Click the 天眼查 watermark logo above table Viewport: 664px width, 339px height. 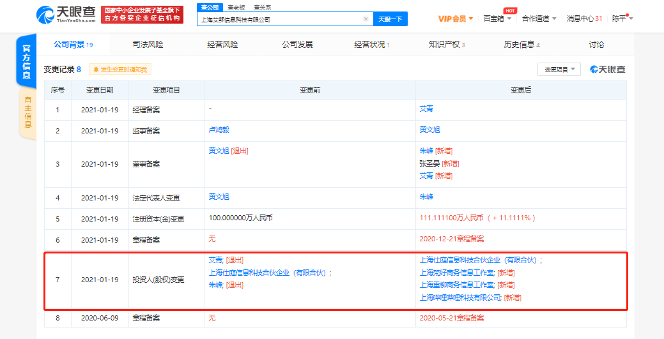[607, 69]
